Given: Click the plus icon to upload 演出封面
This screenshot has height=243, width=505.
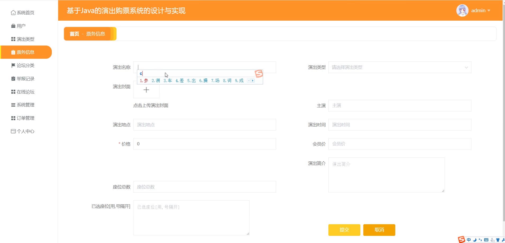Looking at the screenshot, I should click(146, 90).
